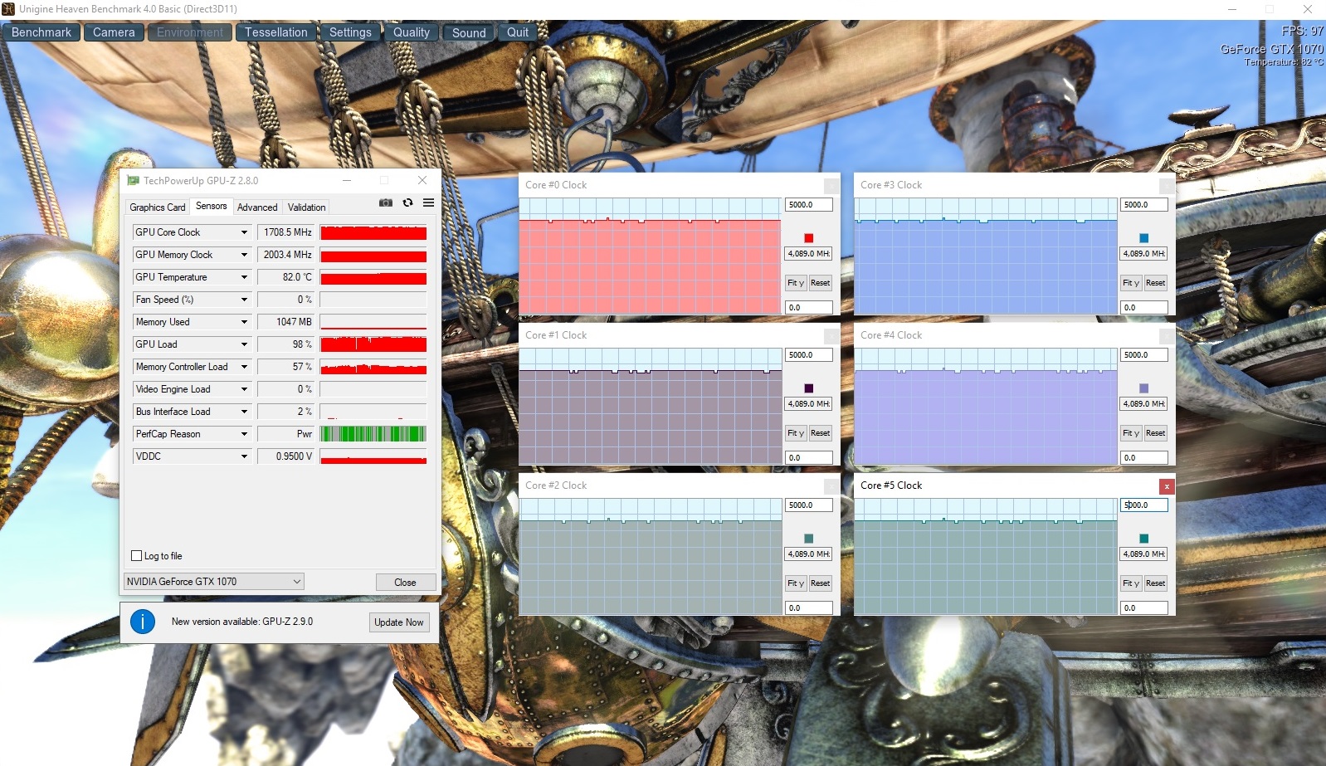This screenshot has width=1326, height=766.
Task: Click the red color swatch in Core #0 Clock
Action: pos(809,238)
